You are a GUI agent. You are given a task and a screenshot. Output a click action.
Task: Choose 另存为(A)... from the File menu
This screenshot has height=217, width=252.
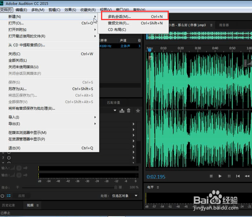point(49,89)
